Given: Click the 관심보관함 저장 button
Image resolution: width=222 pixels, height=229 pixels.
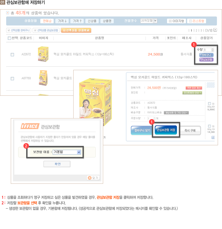Looking at the screenshot, I should click(x=166, y=130).
